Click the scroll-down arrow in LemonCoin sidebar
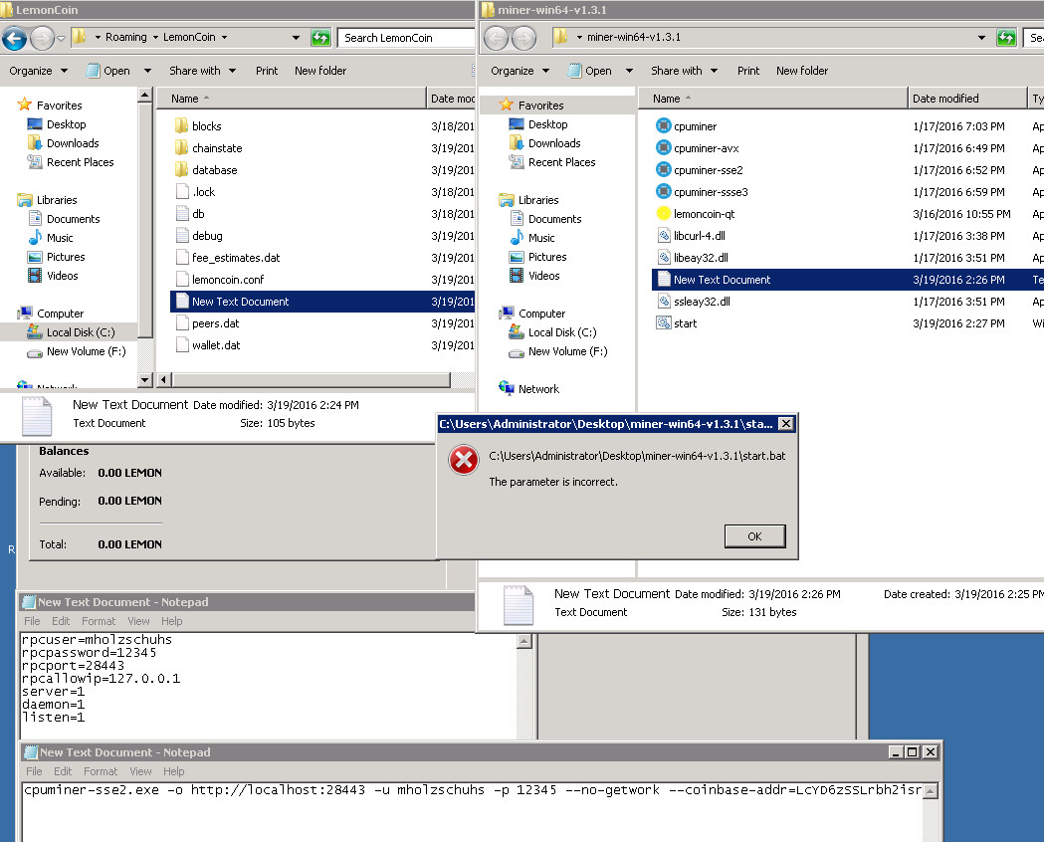The width and height of the screenshot is (1044, 842). click(145, 380)
